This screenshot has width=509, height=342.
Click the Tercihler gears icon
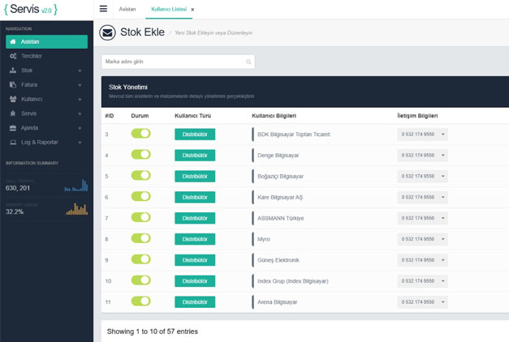coord(13,56)
